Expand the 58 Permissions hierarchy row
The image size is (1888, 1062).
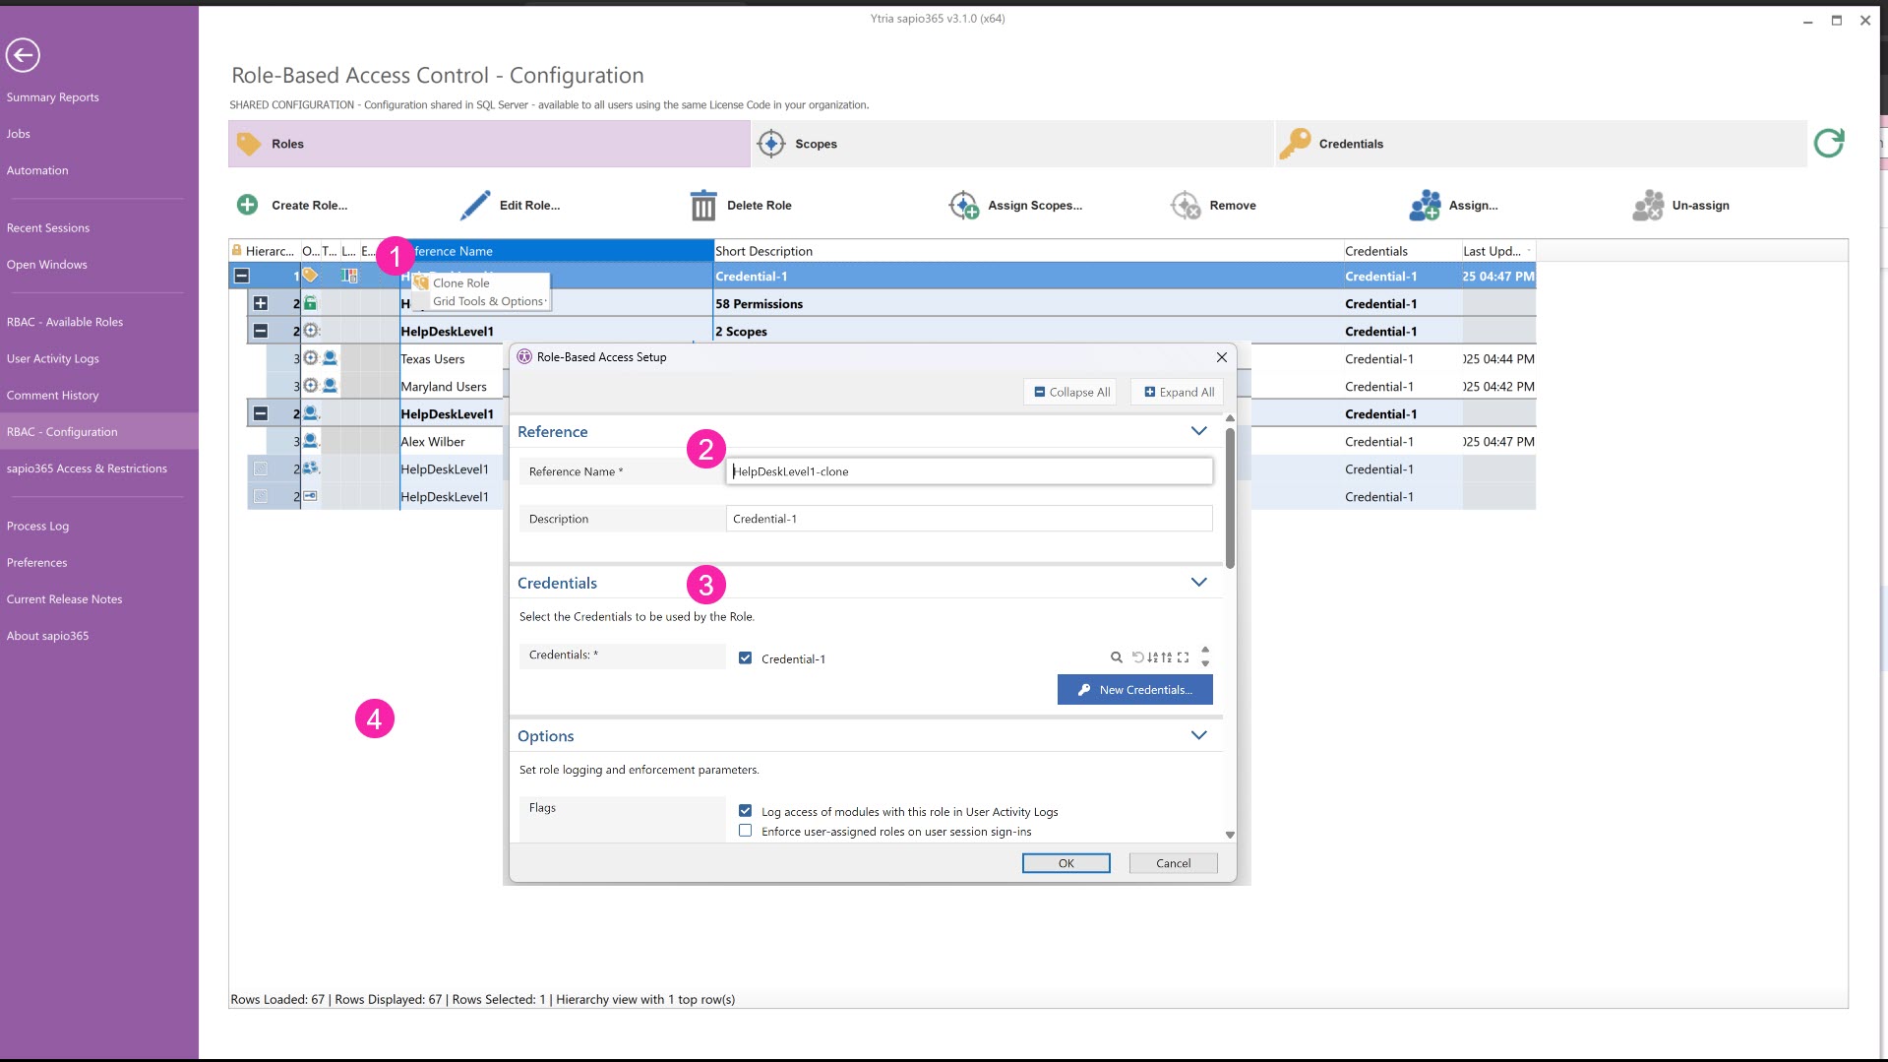[261, 303]
